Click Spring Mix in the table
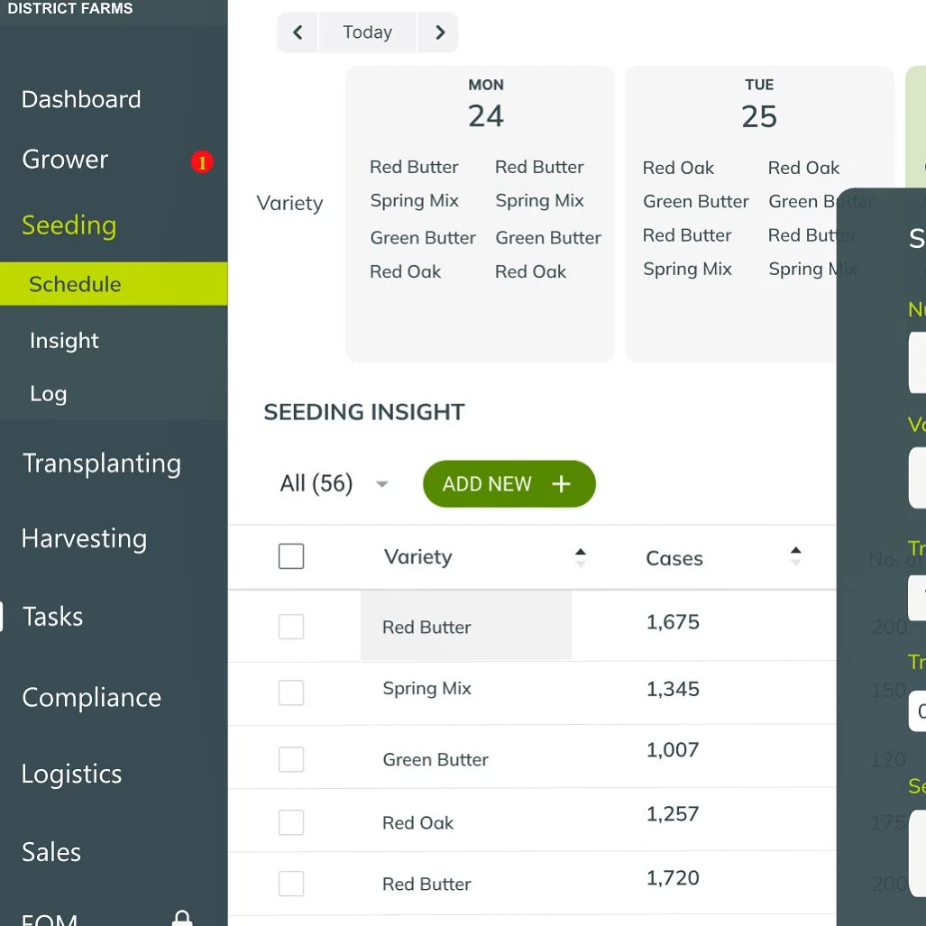 [426, 689]
